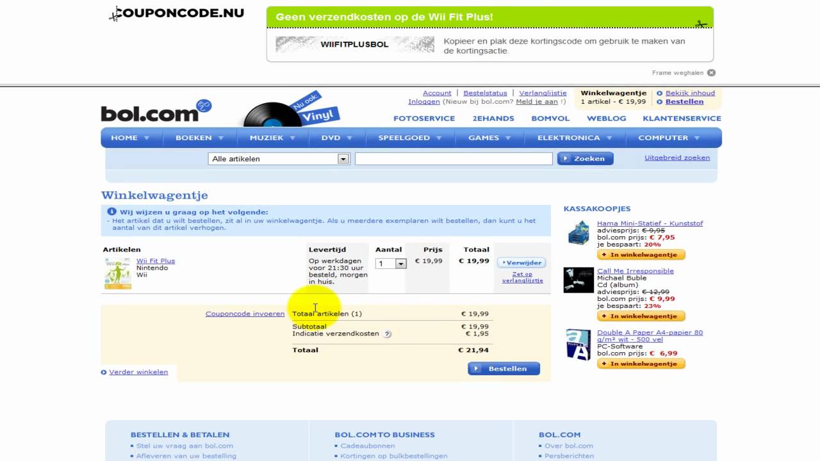Open KLANTENSERVICE section
820x461 pixels.
[682, 118]
